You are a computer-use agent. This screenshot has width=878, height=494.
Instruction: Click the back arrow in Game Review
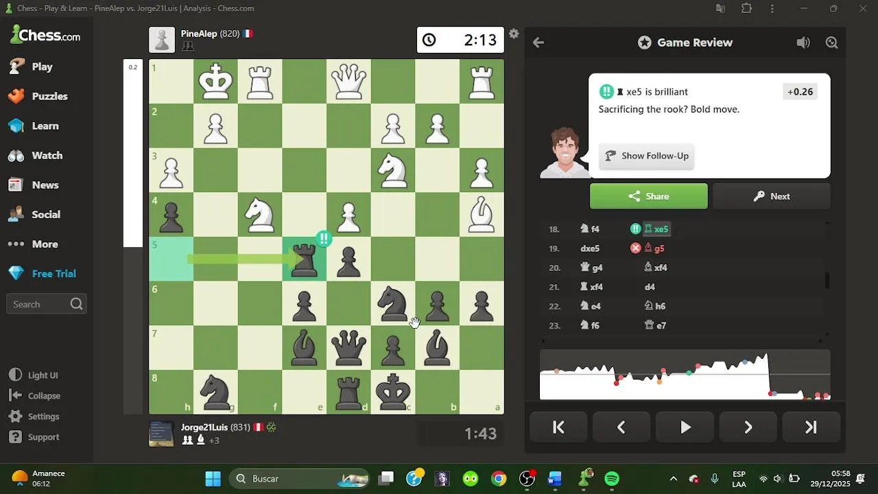(538, 43)
